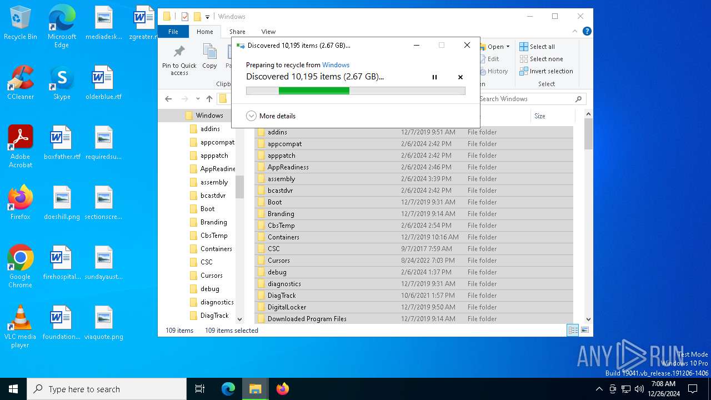The height and width of the screenshot is (400, 711).
Task: Select the DigitalLocker folder row
Action: (414, 307)
